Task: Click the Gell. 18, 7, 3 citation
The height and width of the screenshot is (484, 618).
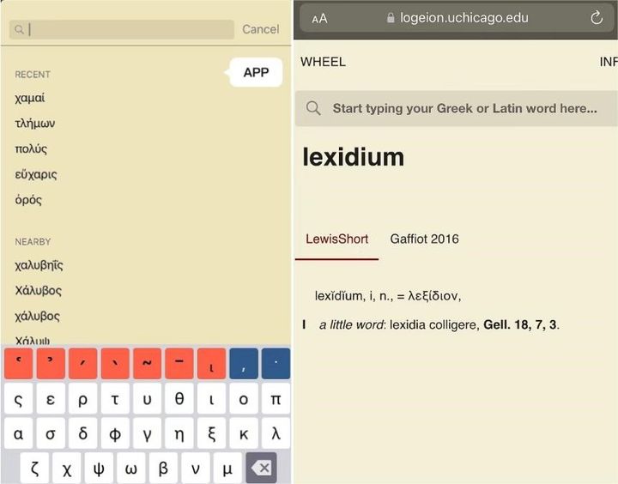Action: (520, 324)
